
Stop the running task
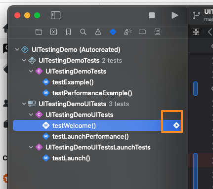152,15
